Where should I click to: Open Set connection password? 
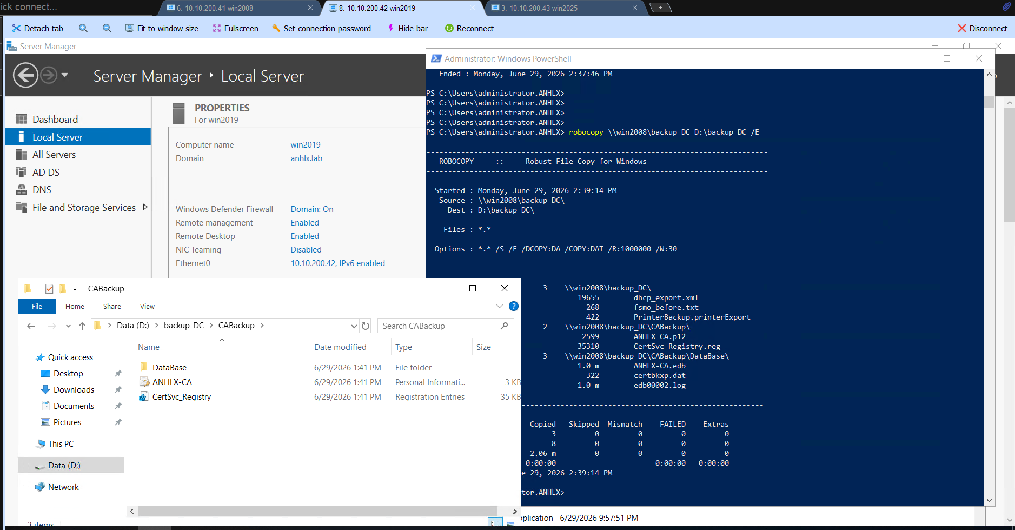[x=321, y=28]
